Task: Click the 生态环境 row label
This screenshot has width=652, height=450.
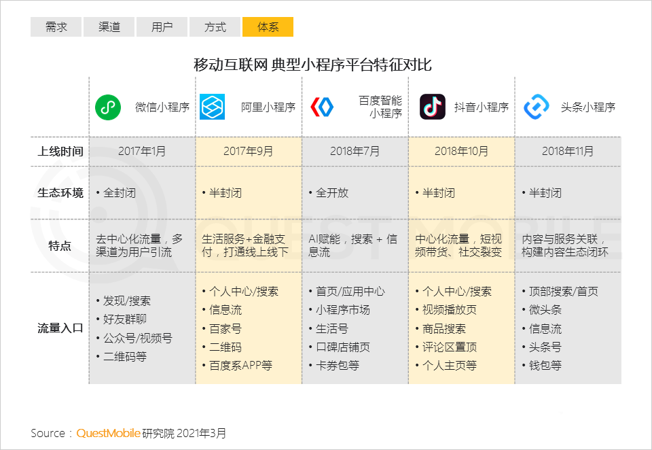Action: click(60, 193)
